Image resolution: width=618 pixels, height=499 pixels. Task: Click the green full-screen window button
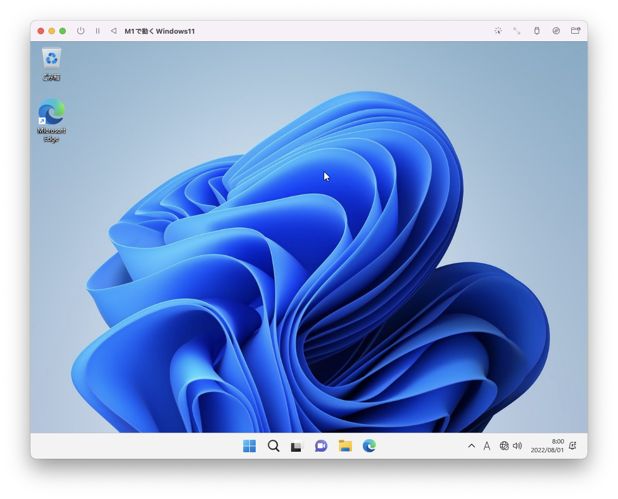pyautogui.click(x=63, y=31)
